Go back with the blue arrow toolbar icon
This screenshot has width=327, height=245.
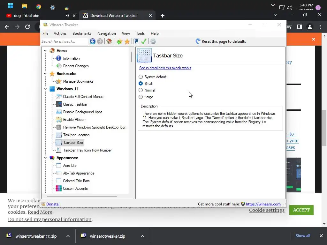pos(93,41)
